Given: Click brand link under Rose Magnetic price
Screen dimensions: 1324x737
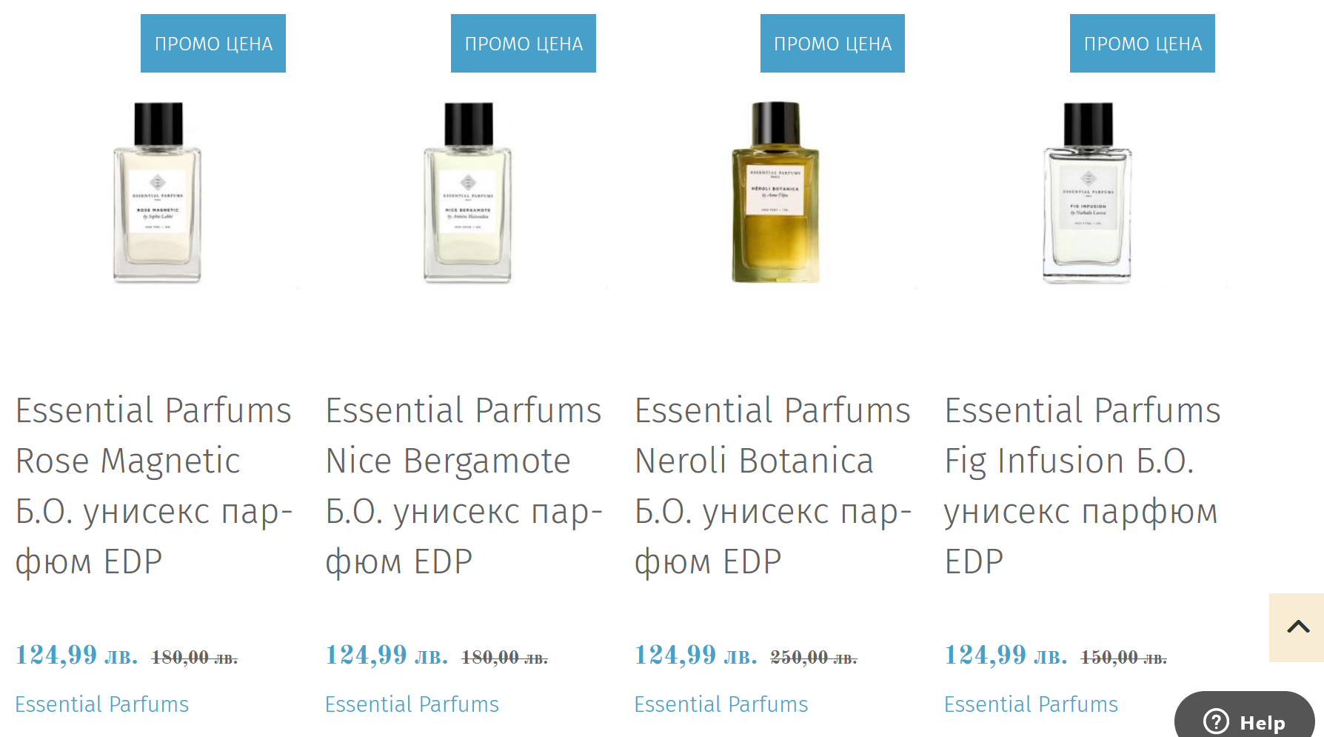Looking at the screenshot, I should 102,704.
